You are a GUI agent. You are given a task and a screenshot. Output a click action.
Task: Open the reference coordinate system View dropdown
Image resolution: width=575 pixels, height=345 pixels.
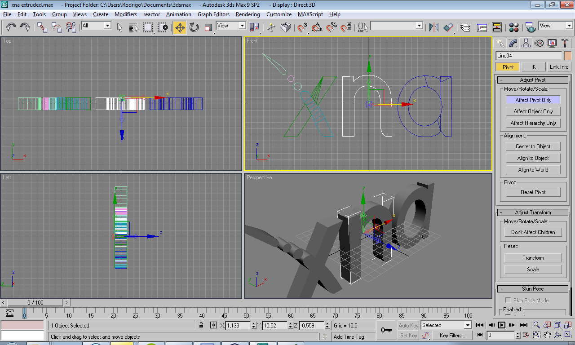click(x=231, y=26)
